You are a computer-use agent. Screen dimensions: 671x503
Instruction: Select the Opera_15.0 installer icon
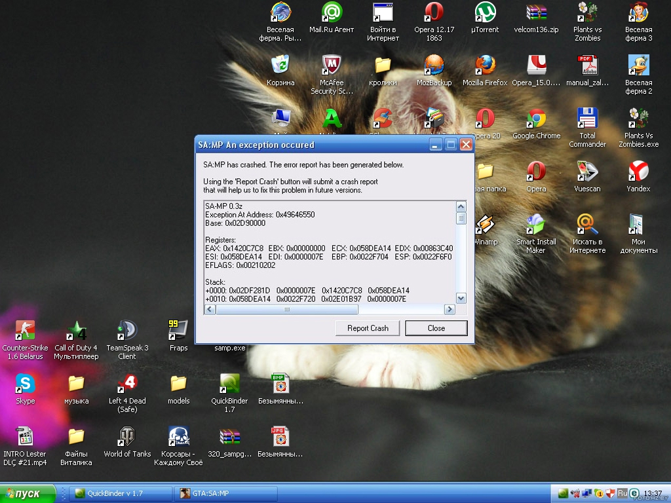click(x=536, y=71)
